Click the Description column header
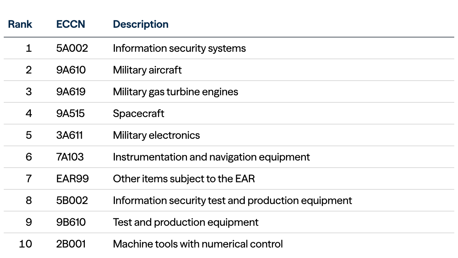This screenshot has width=458, height=258. point(140,24)
